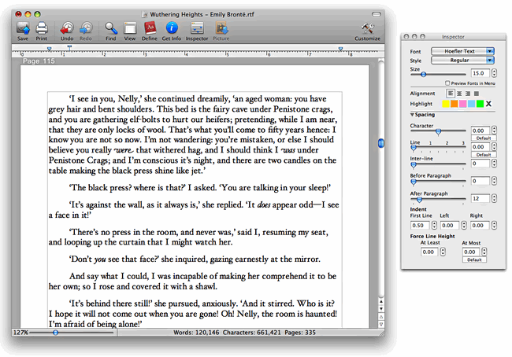Image resolution: width=512 pixels, height=357 pixels.
Task: Click the font size field showing 15.0
Action: tap(480, 73)
